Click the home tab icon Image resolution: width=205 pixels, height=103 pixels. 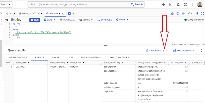click(x=7, y=14)
